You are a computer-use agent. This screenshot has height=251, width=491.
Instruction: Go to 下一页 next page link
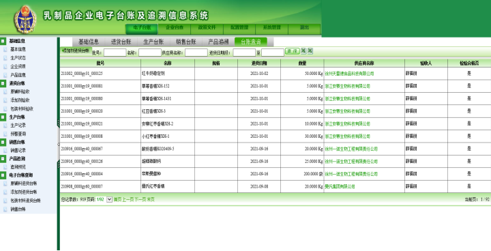pos(140,200)
